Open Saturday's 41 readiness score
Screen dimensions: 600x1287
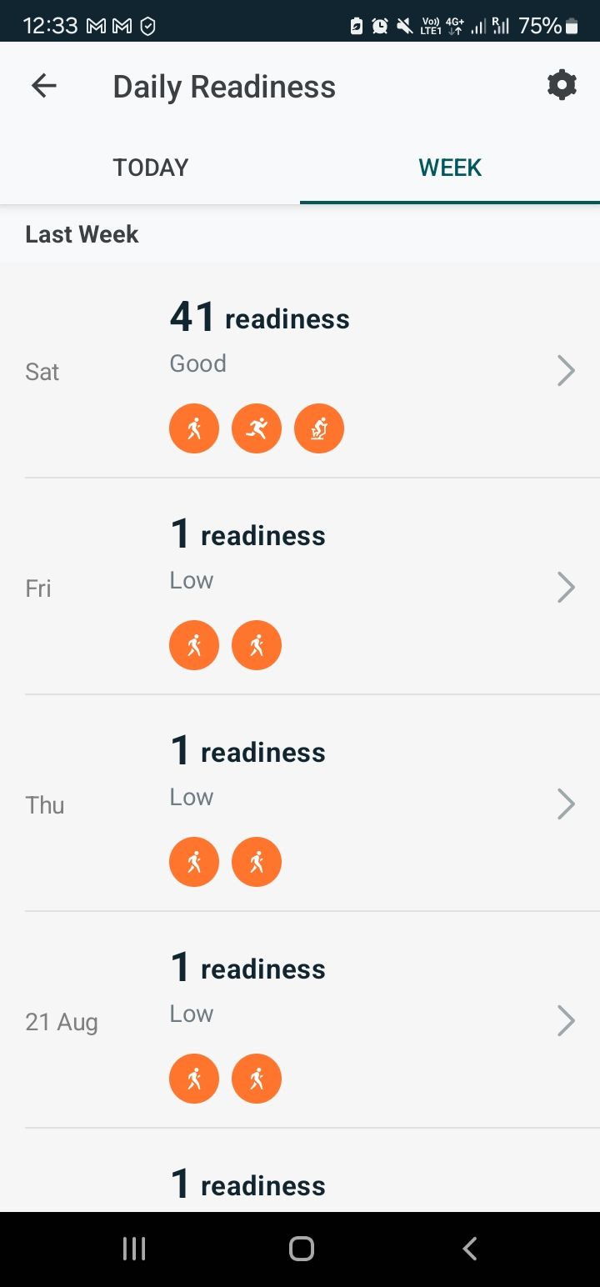tap(259, 318)
